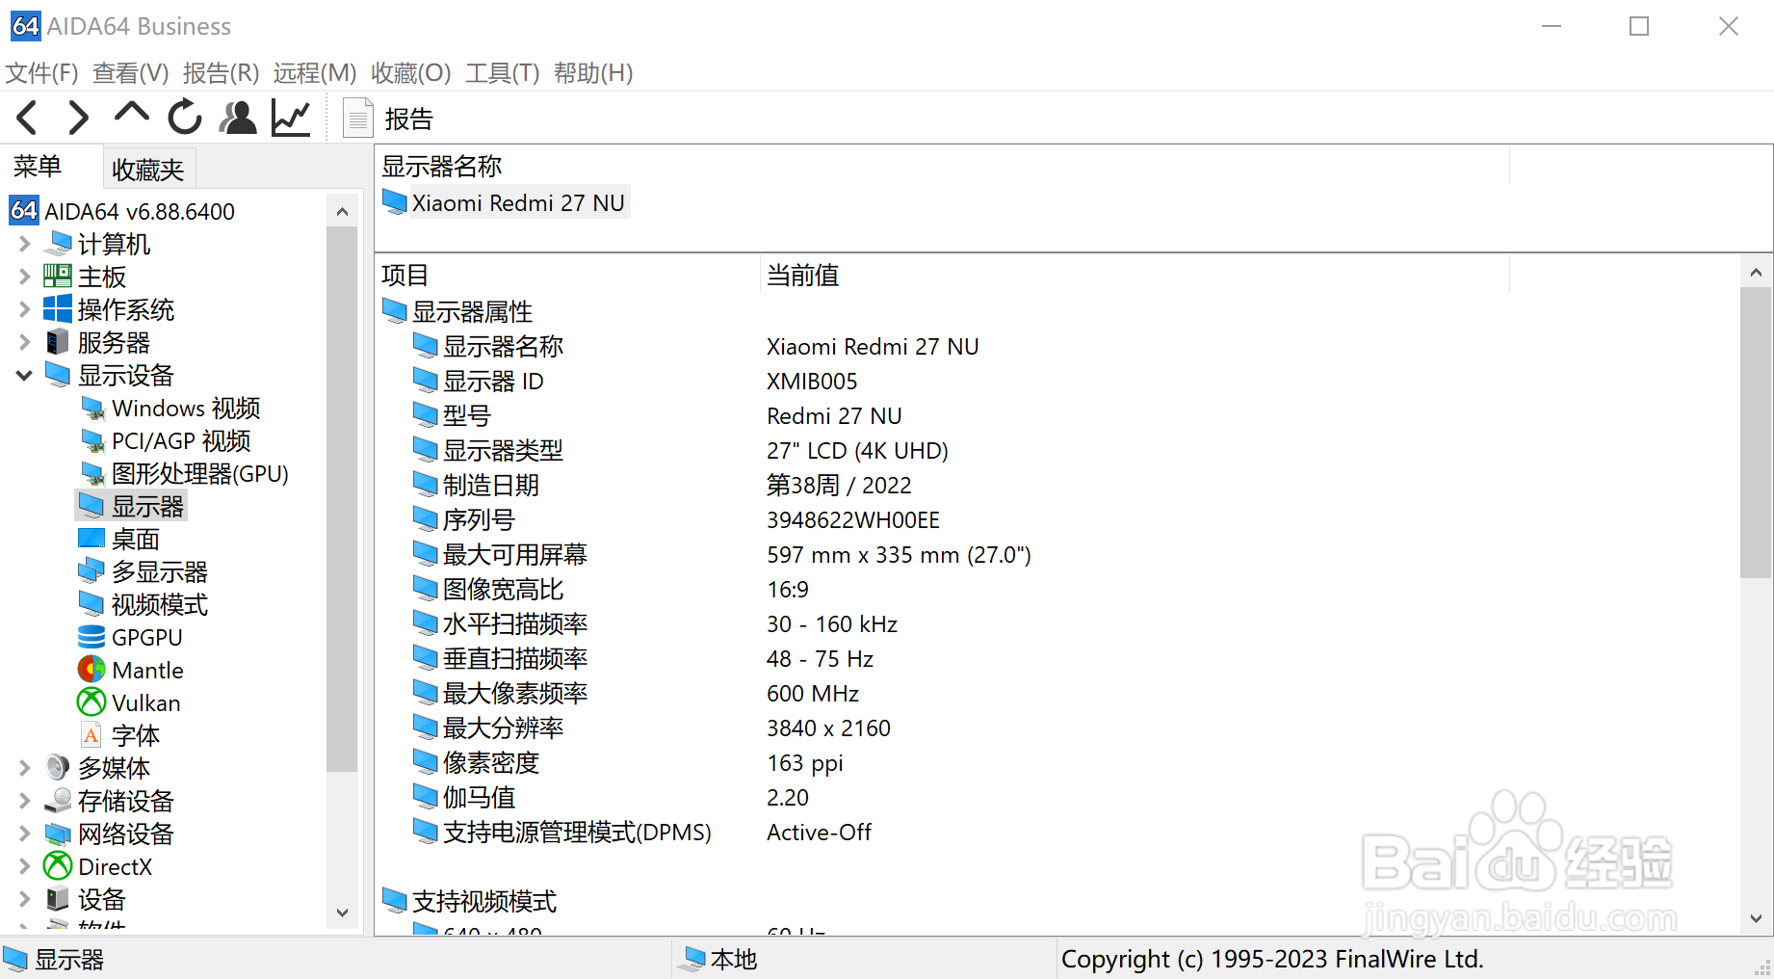The image size is (1774, 979).
Task: Open PCI/AGP 视频 item
Action: pos(181,440)
